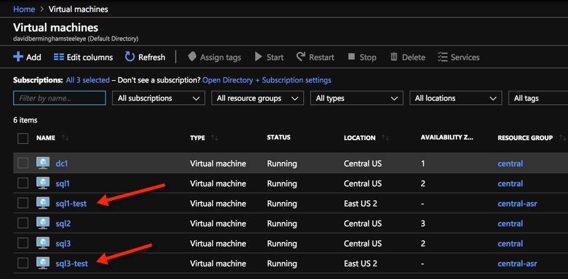Click the Assign tags icon
Viewport: 568px width, 279px height.
192,57
